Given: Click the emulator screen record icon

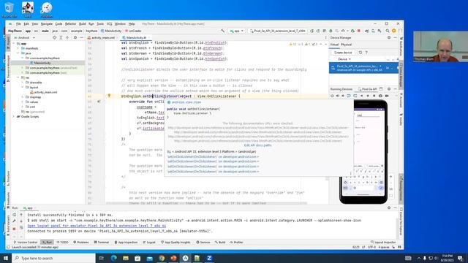Looking at the screenshot, I should 387,96.
